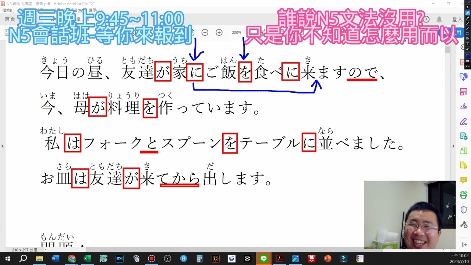This screenshot has width=471, height=265.
Task: Click the webcam video overlay
Action: [410, 215]
